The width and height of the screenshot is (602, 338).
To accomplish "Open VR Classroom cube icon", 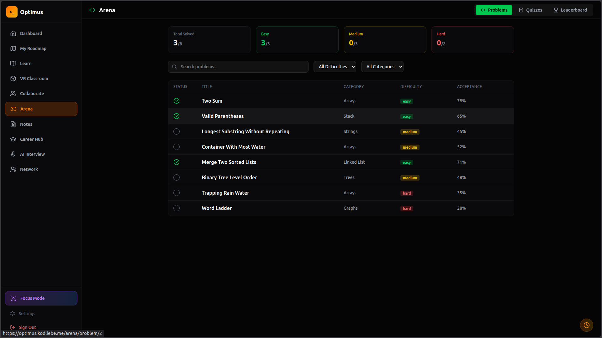I will [13, 79].
